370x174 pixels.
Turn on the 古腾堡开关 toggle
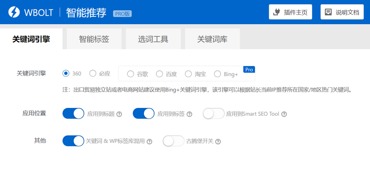(x=173, y=141)
